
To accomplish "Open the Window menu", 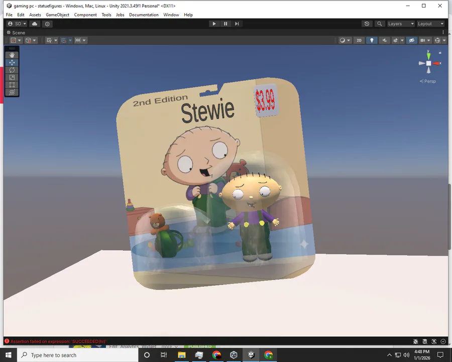I will click(x=171, y=15).
